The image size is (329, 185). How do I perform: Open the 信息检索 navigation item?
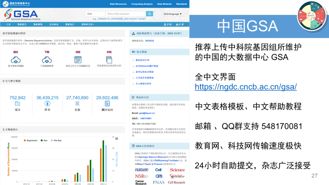[x=54, y=25]
